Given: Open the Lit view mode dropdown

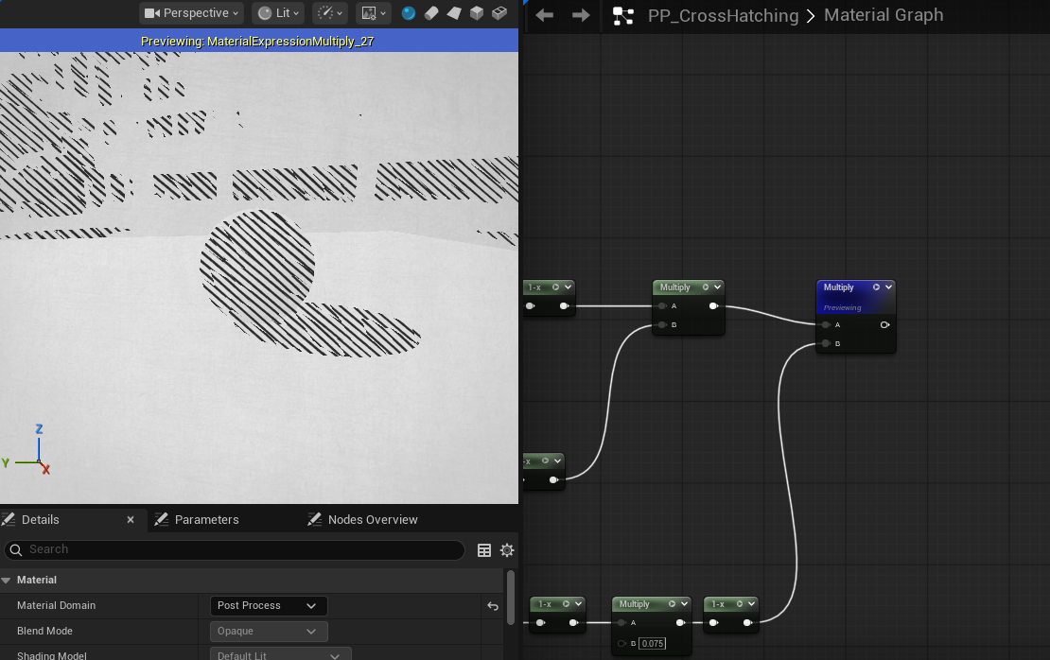Looking at the screenshot, I should point(278,13).
